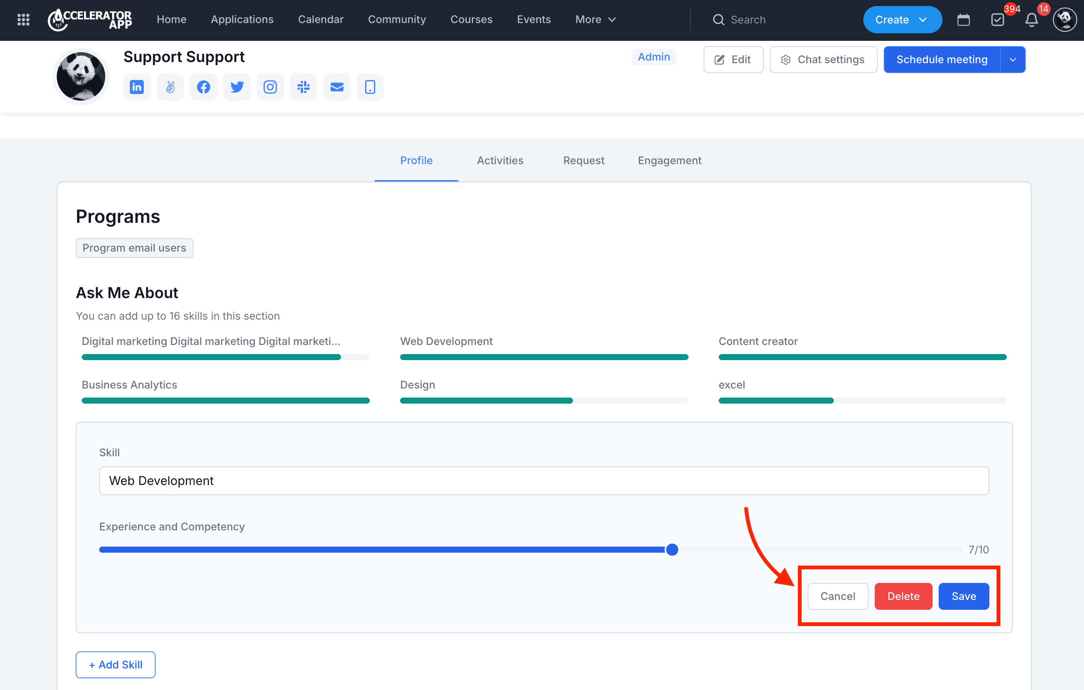Click the email envelope icon
Viewport: 1084px width, 690px height.
(x=337, y=87)
